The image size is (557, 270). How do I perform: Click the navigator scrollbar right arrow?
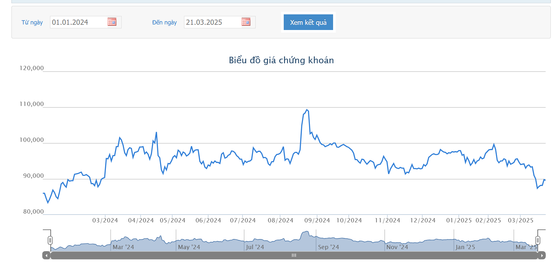[x=542, y=255]
